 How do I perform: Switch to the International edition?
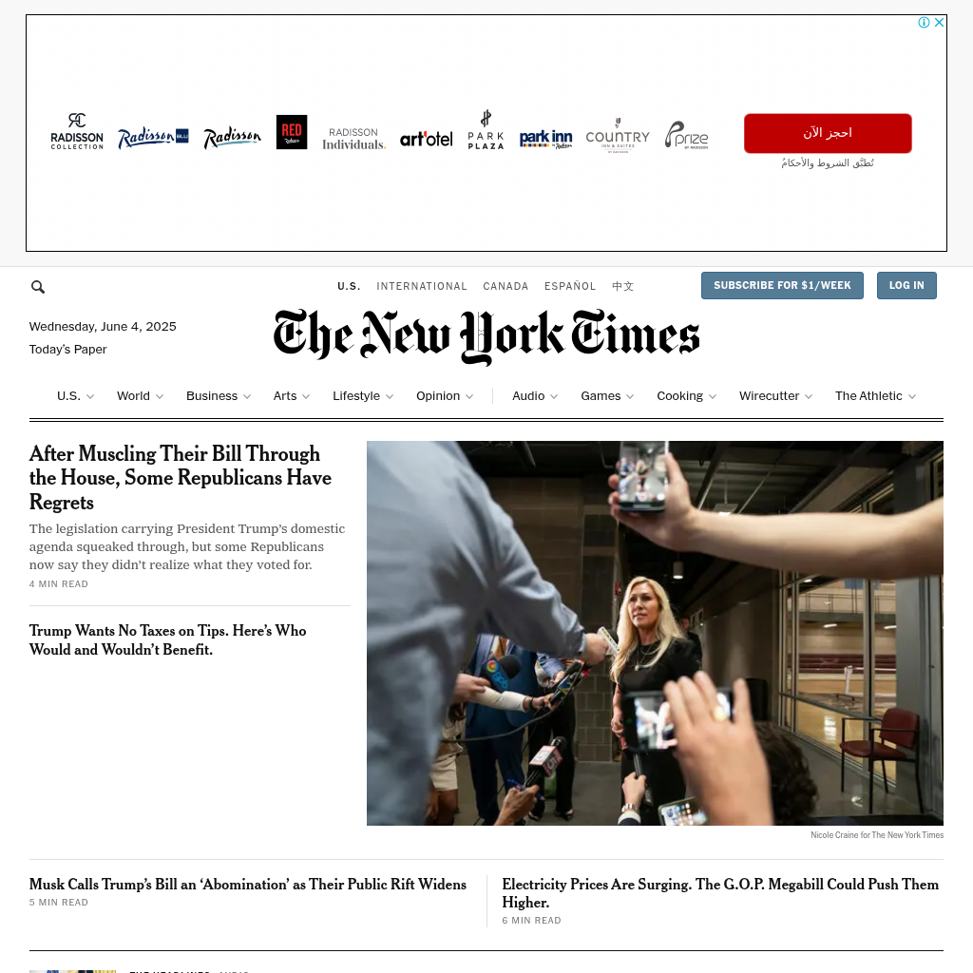[x=421, y=286]
